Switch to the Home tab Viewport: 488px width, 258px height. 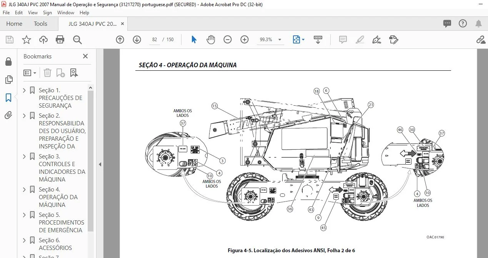pos(14,24)
